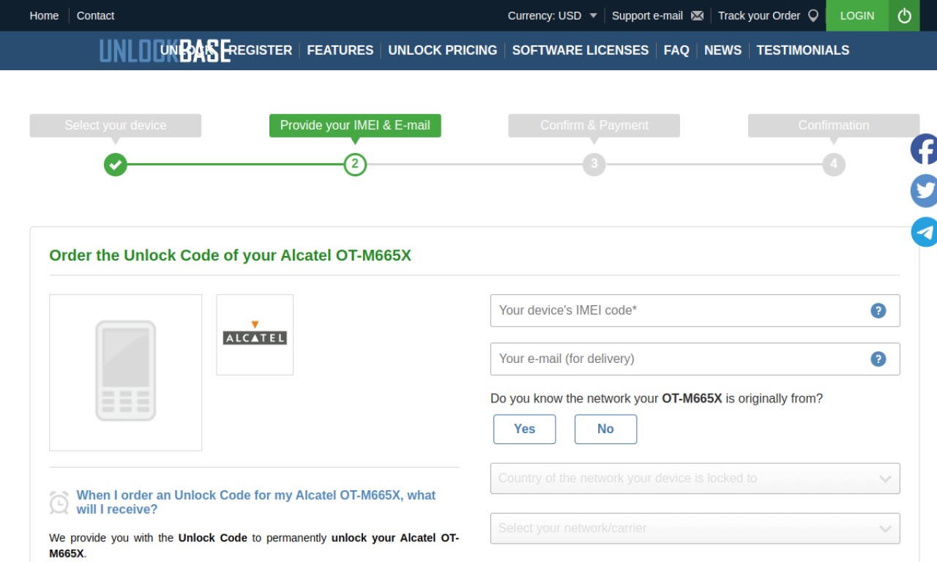
Task: Open the NEWS menu item
Action: (723, 50)
